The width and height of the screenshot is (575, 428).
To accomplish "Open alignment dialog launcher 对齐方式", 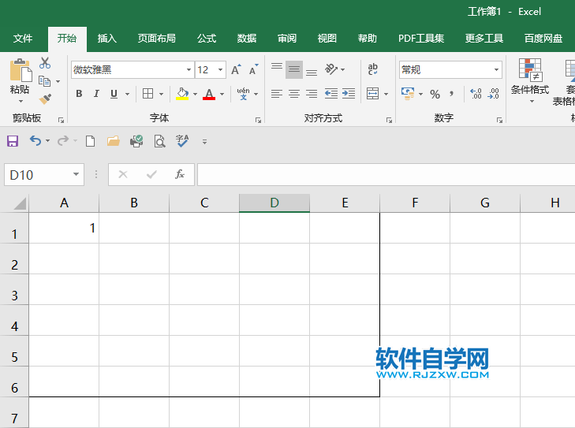I will 389,120.
